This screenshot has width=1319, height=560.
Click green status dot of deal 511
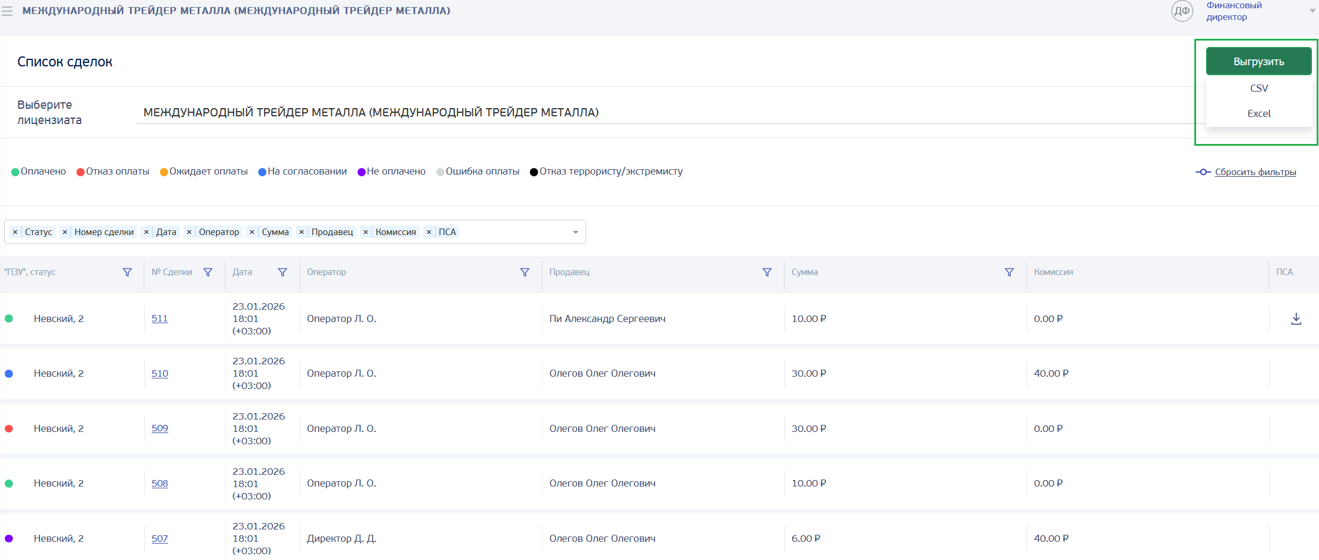9,318
